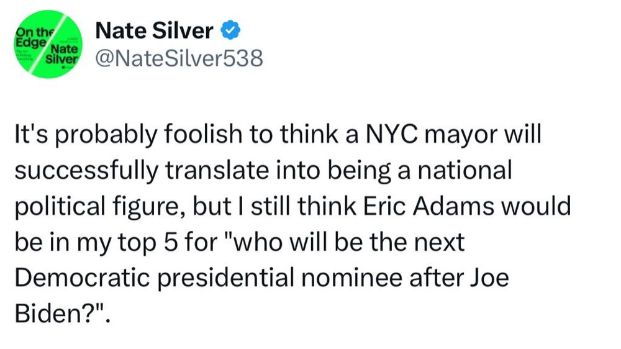Click "Democratic presidential nominee" phrase
Screen dimensions: 621x349
209,278
